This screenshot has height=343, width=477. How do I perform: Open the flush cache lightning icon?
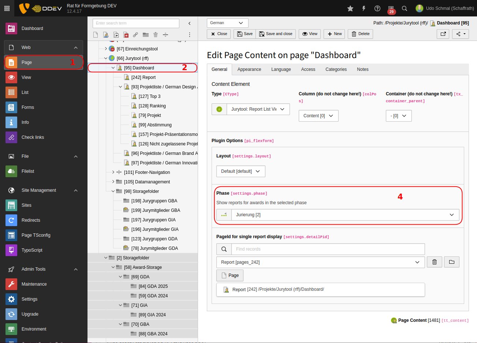pos(364,8)
